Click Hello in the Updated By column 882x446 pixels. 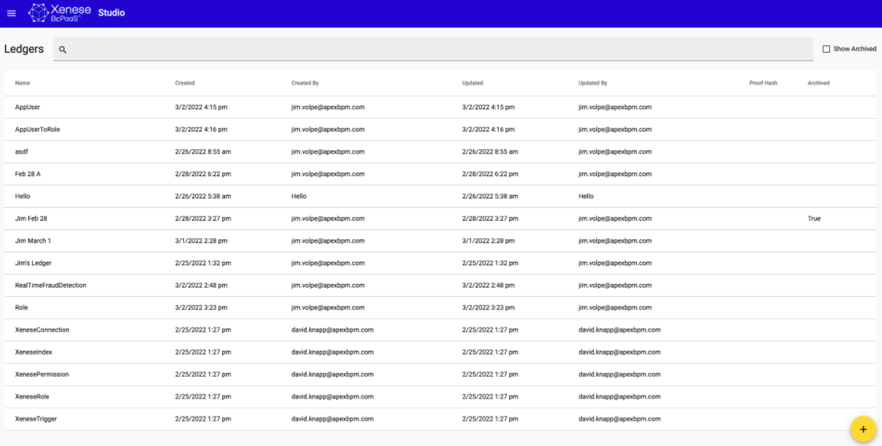coord(586,197)
